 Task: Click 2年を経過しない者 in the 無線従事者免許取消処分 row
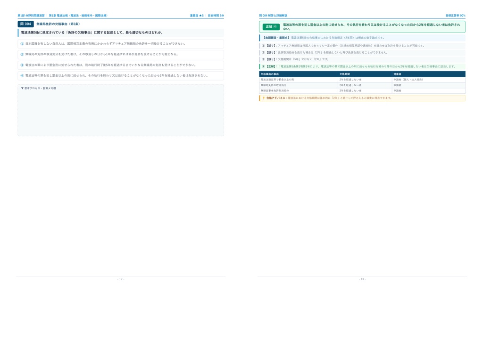point(365,91)
